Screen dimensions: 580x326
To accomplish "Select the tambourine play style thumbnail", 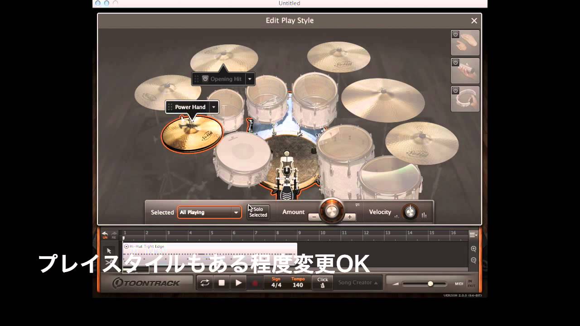I will pos(465,99).
